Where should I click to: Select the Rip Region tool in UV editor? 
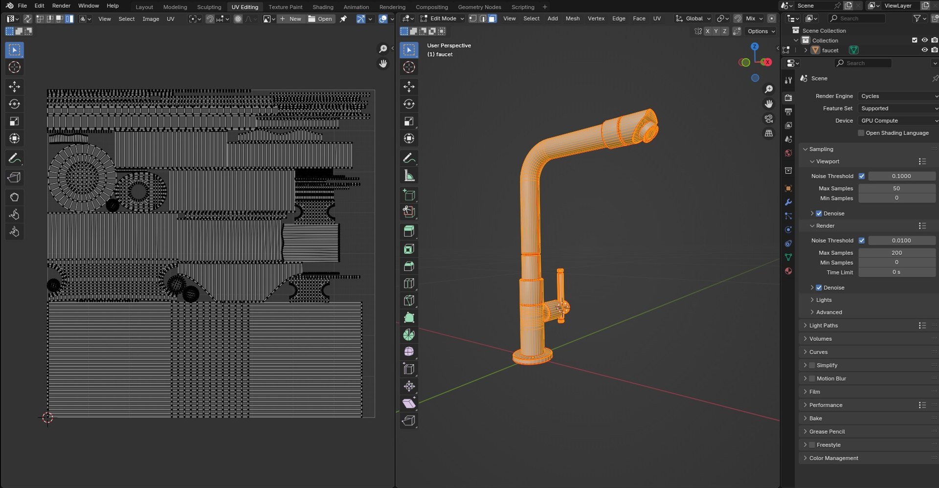[x=14, y=177]
